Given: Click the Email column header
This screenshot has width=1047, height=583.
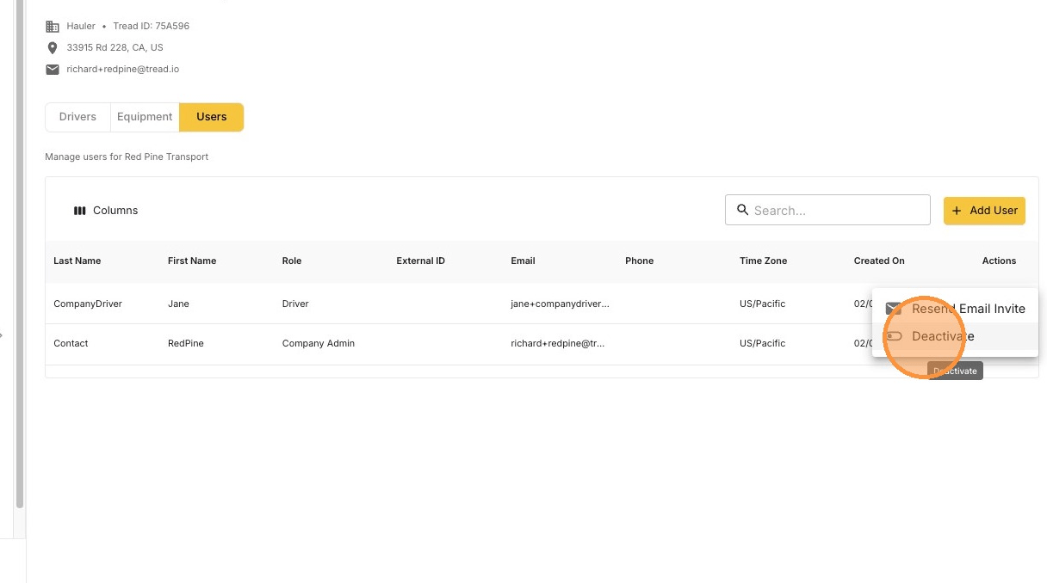Looking at the screenshot, I should tap(523, 261).
